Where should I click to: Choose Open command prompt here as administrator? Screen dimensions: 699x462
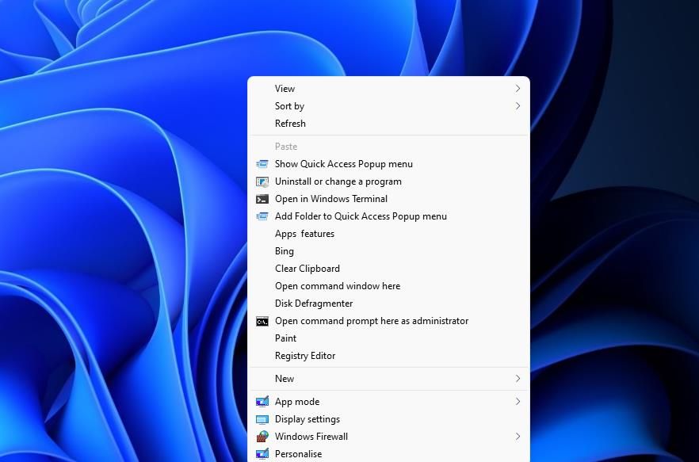click(388, 321)
